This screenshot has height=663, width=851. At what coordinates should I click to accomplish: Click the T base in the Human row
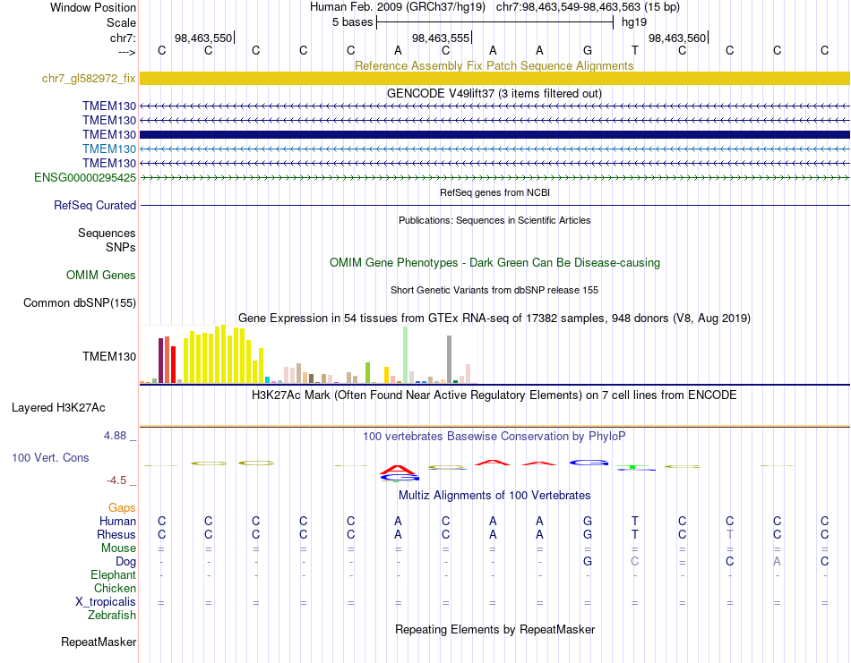point(635,521)
